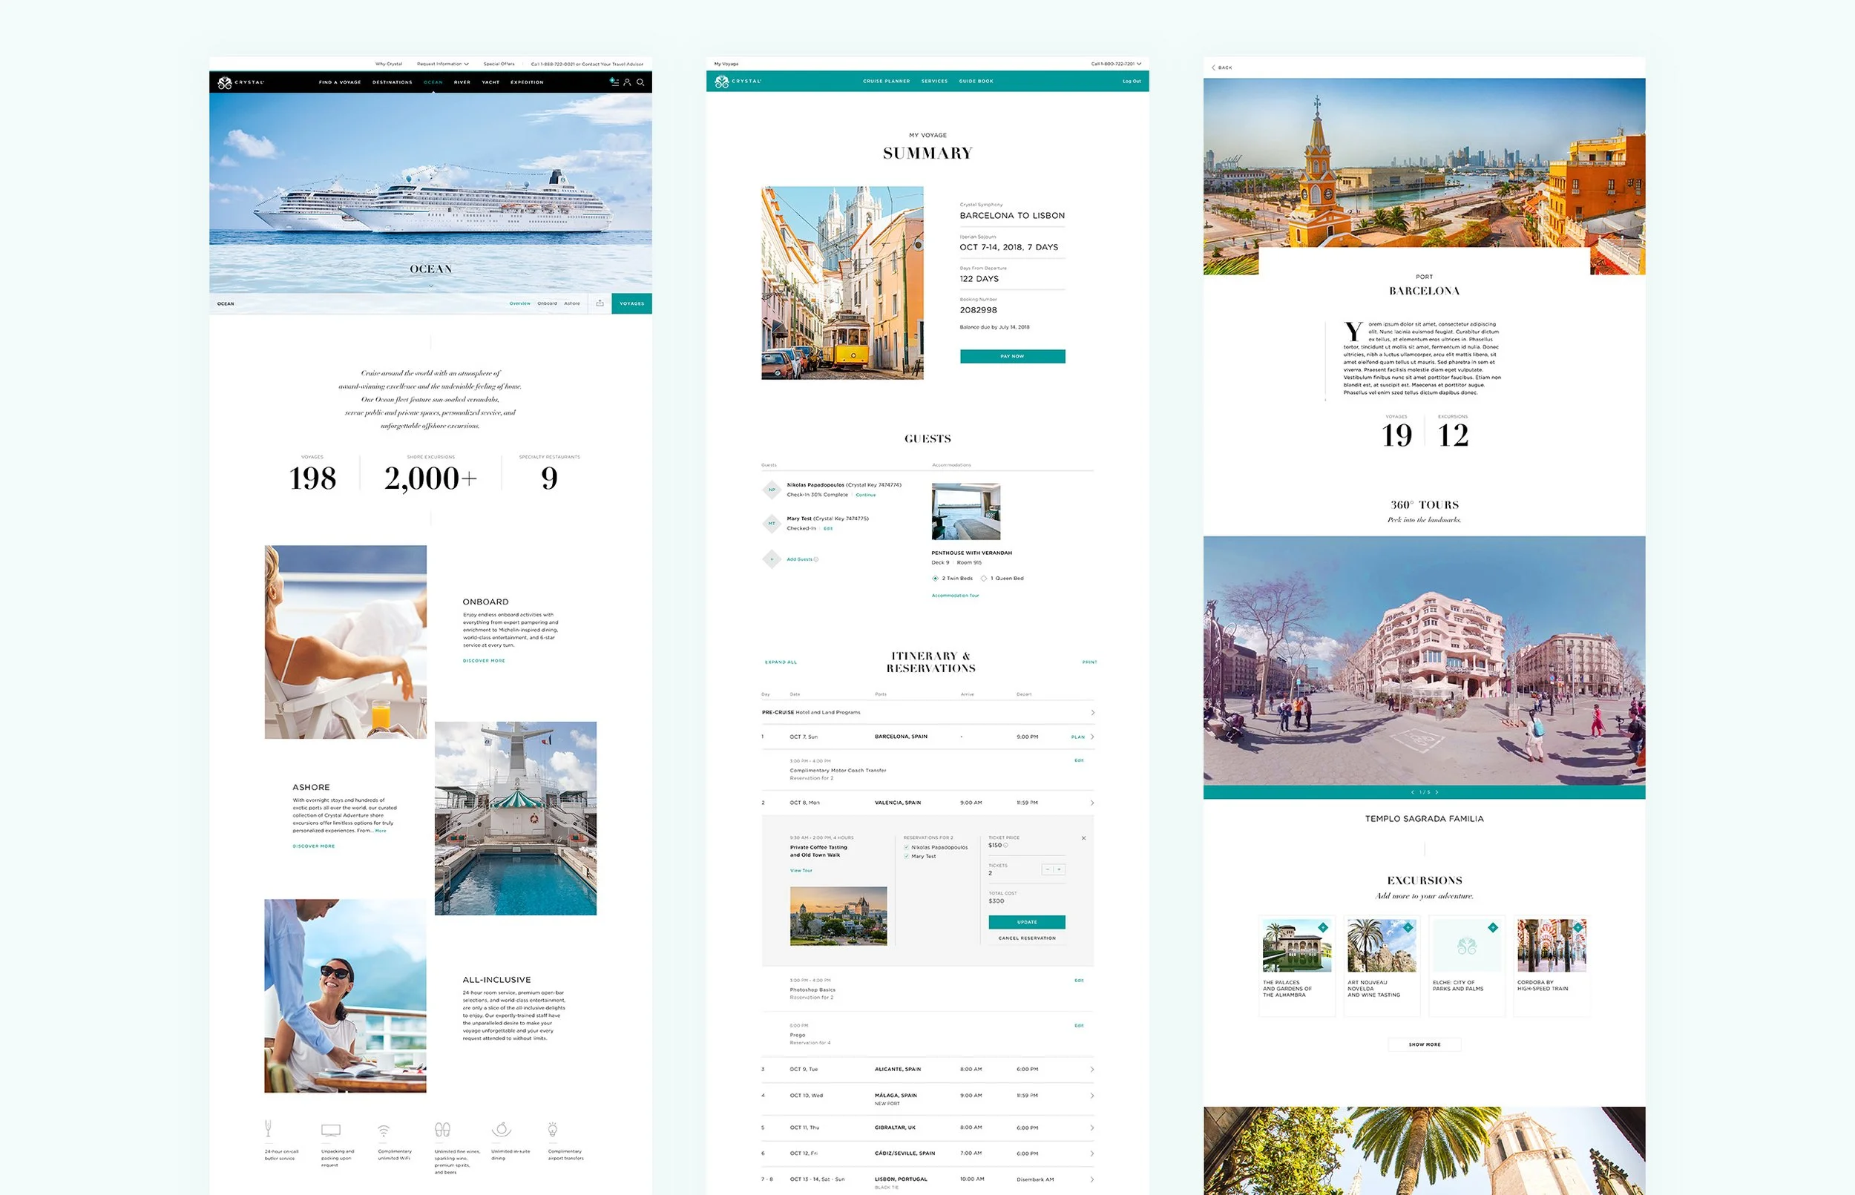1855x1195 pixels.
Task: Expand the Request Information dropdown
Action: pos(442,64)
